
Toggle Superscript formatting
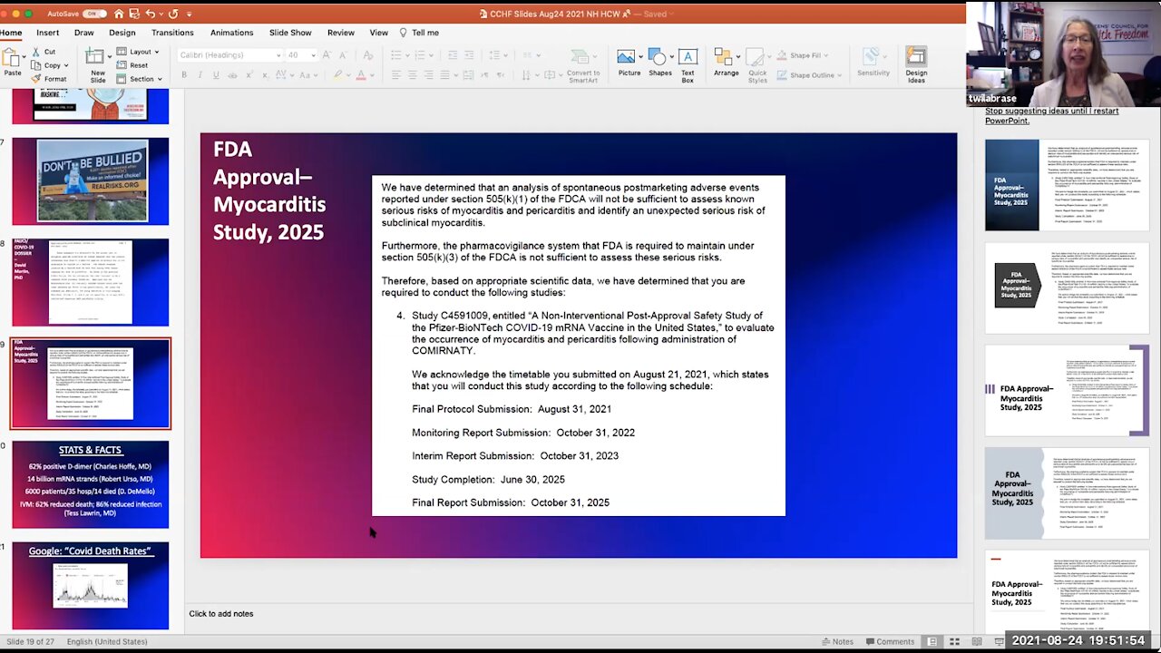click(x=251, y=75)
